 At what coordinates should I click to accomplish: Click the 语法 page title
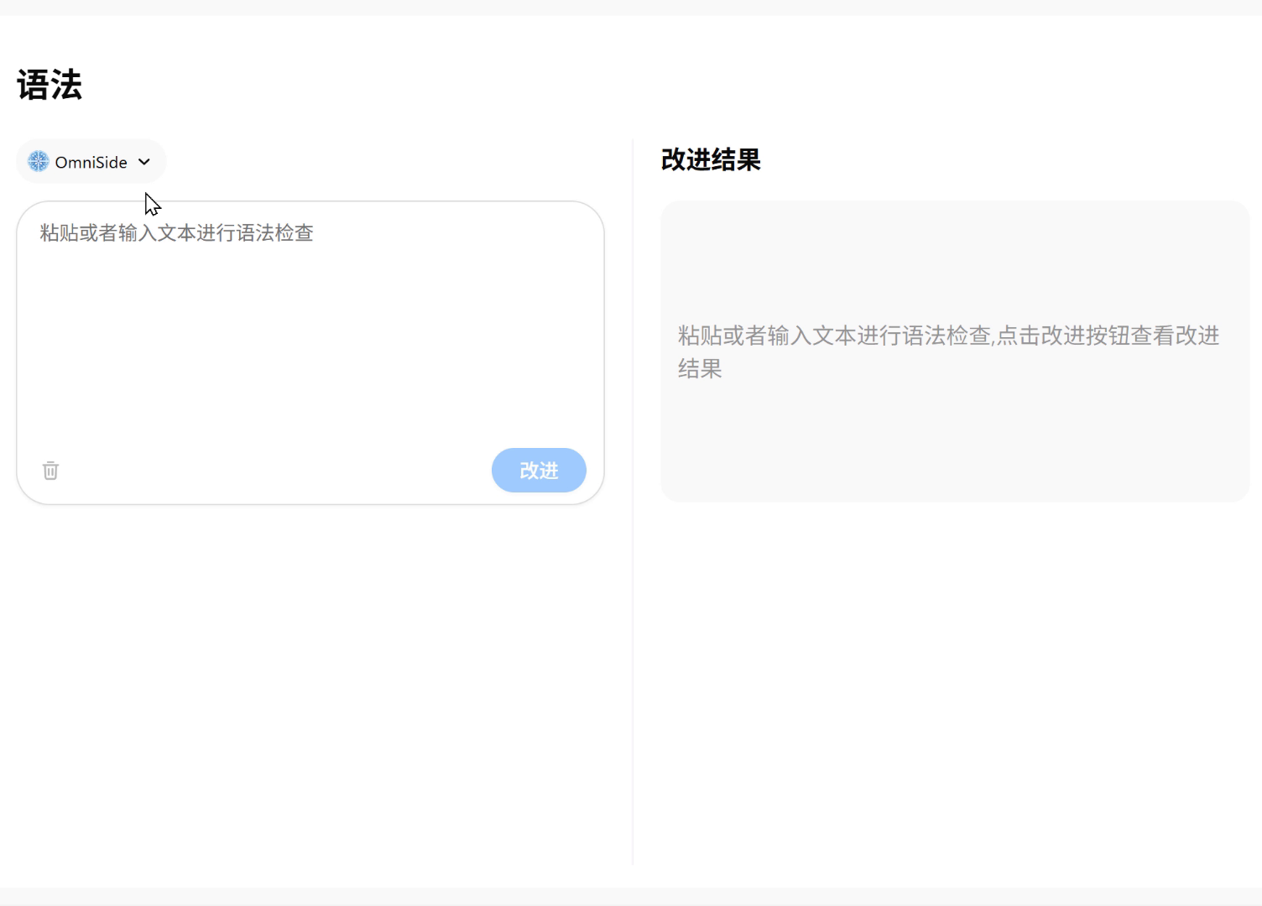click(50, 85)
